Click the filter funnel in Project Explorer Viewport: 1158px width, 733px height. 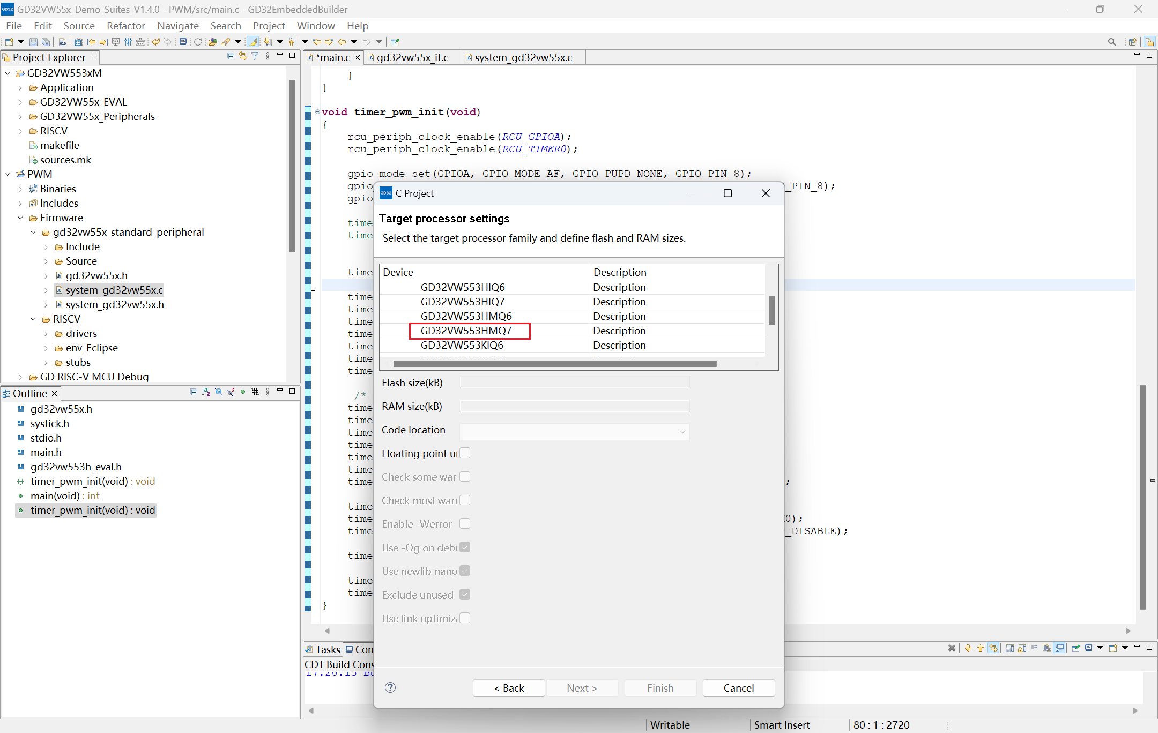pyautogui.click(x=255, y=56)
